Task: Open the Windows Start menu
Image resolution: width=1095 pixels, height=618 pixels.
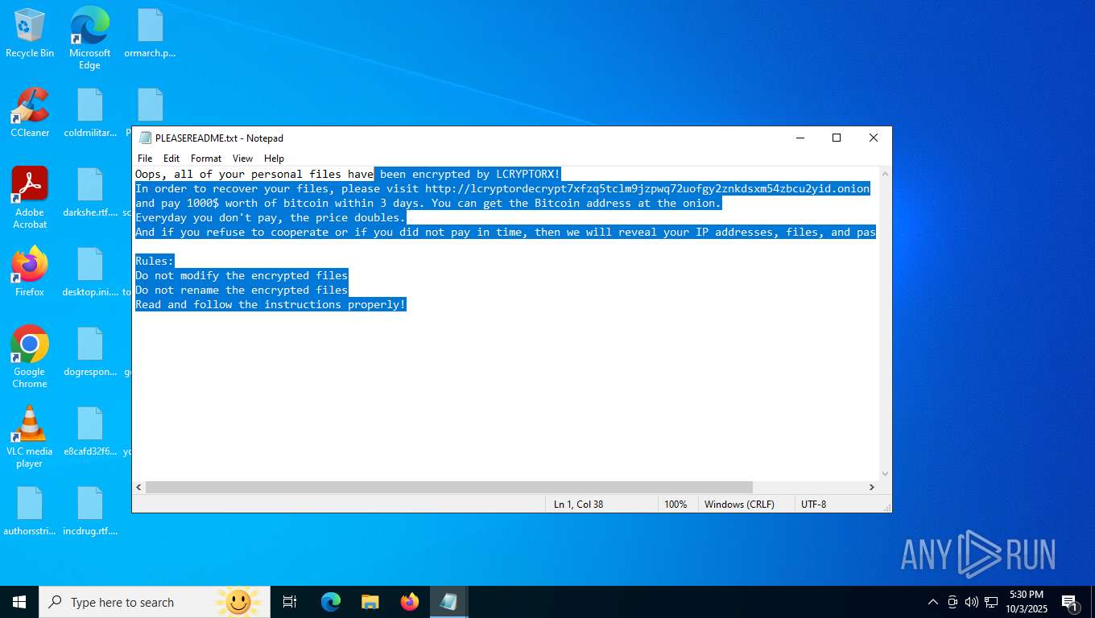Action: pos(19,602)
